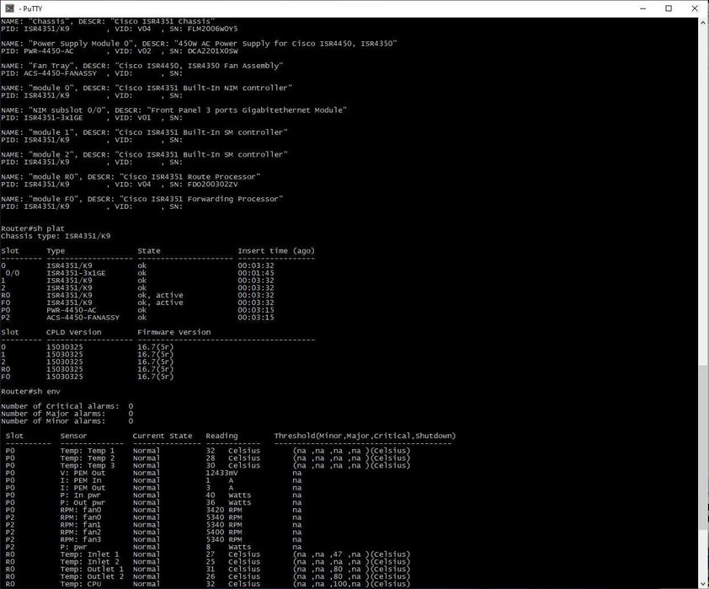Click the 'Current State' column header
This screenshot has width=709, height=589.
coord(163,436)
